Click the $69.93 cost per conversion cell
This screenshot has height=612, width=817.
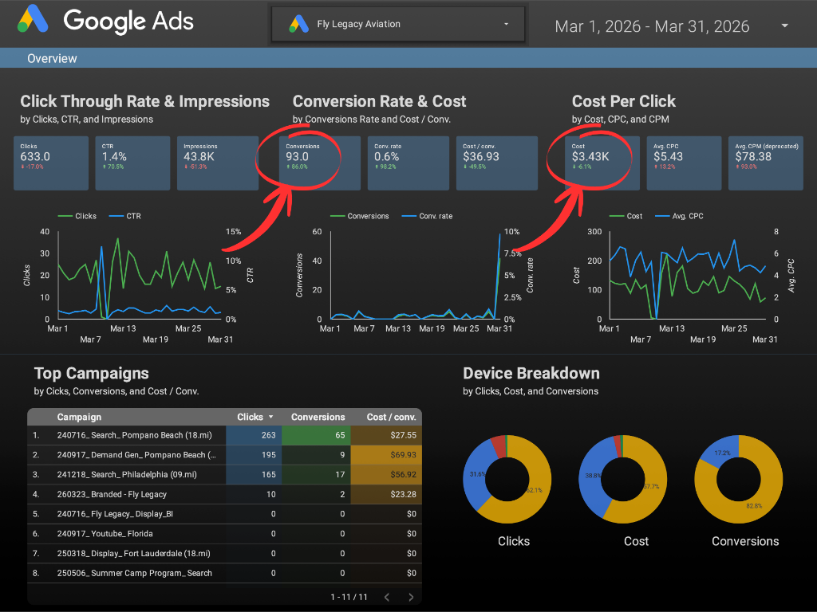point(386,455)
